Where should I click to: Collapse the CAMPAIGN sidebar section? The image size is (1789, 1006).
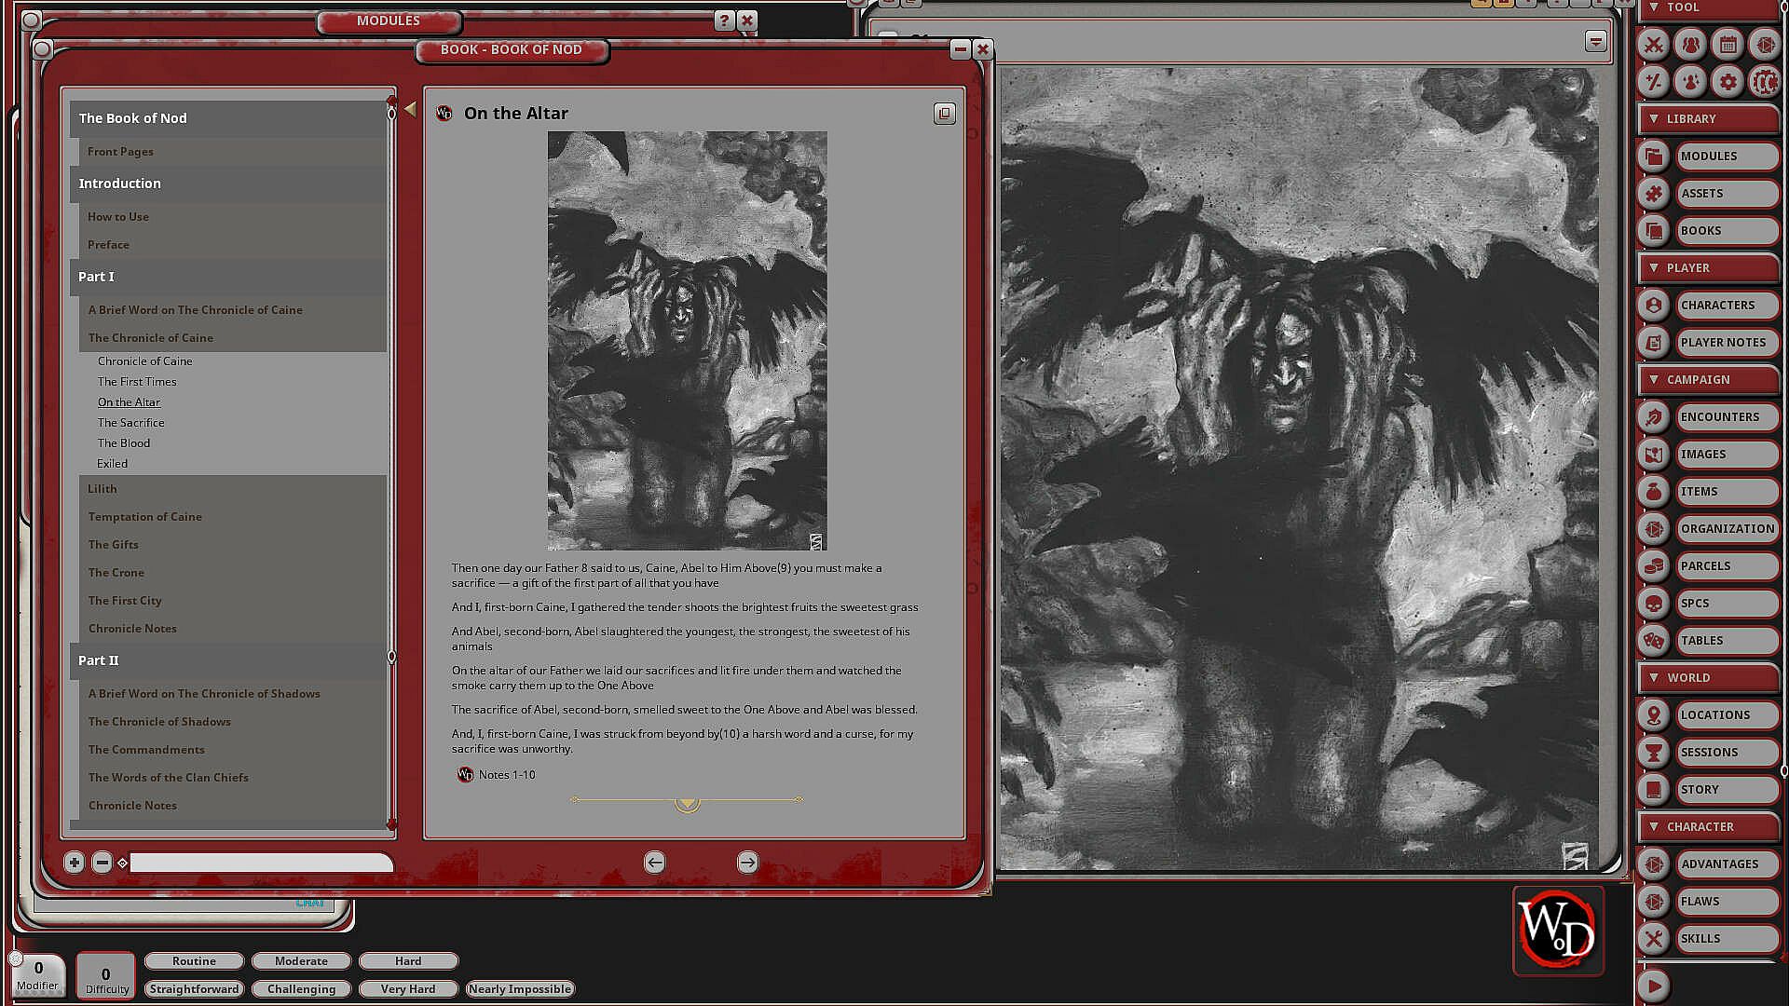1654,380
